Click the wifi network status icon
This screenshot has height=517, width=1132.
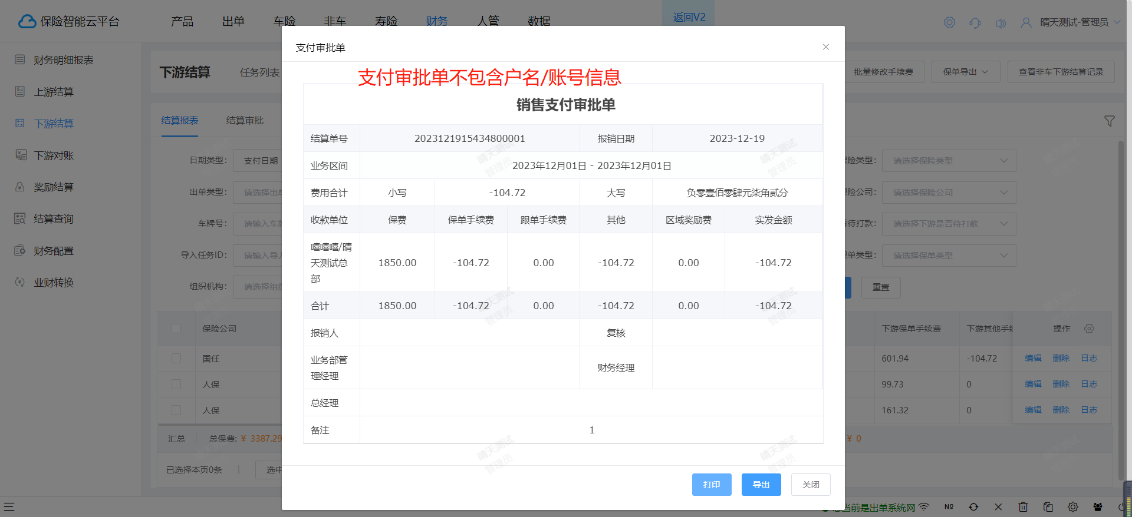924,506
